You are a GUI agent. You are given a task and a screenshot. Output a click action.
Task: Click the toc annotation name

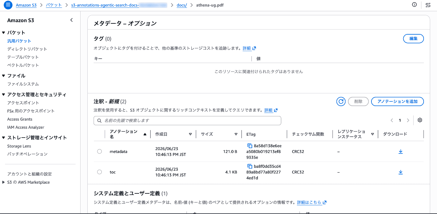[113, 172]
